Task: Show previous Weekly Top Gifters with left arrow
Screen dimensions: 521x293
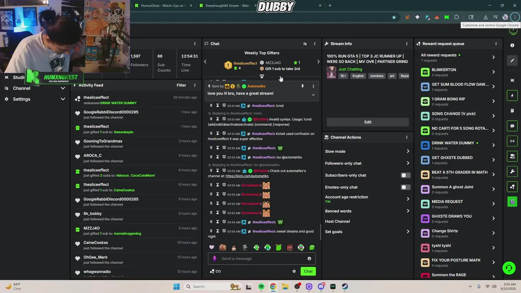Action: pos(205,62)
